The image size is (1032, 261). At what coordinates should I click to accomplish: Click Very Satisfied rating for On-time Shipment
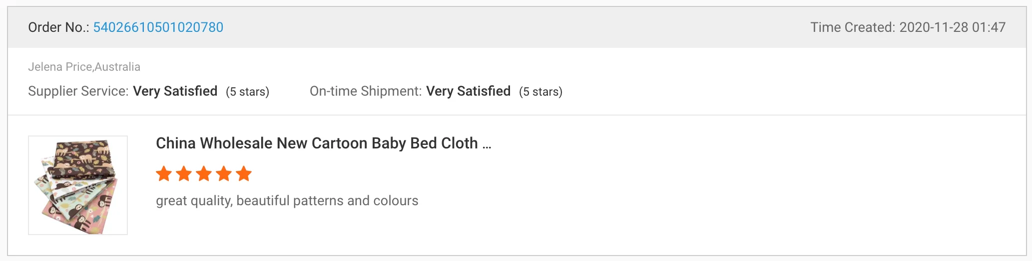[468, 91]
